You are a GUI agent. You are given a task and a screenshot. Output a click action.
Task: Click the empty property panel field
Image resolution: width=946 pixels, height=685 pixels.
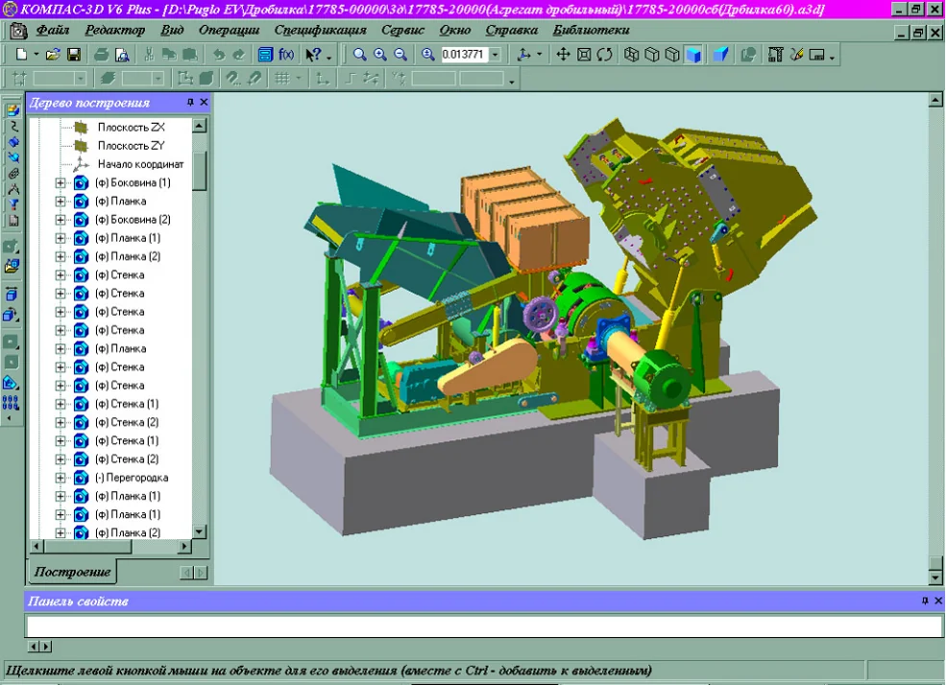[484, 626]
